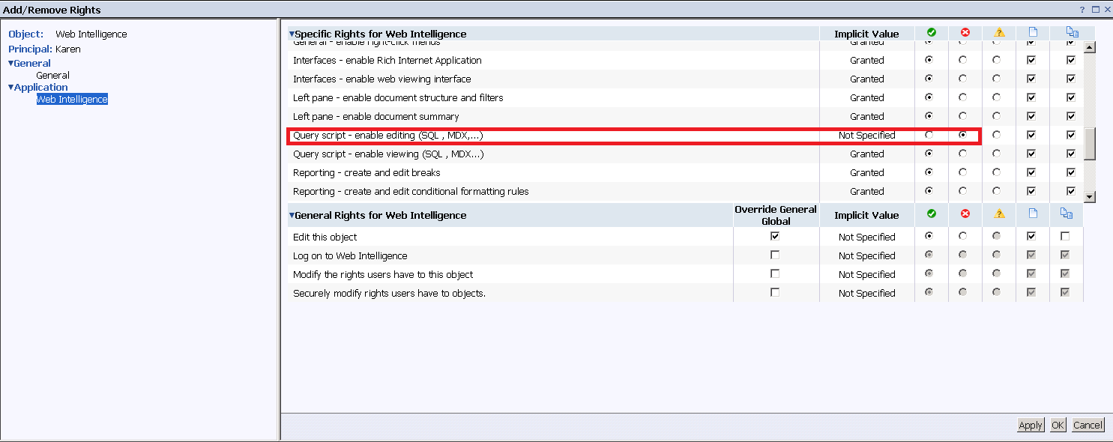Click 'Query script - enable editing (SQL , MDX,...)' row label

387,135
